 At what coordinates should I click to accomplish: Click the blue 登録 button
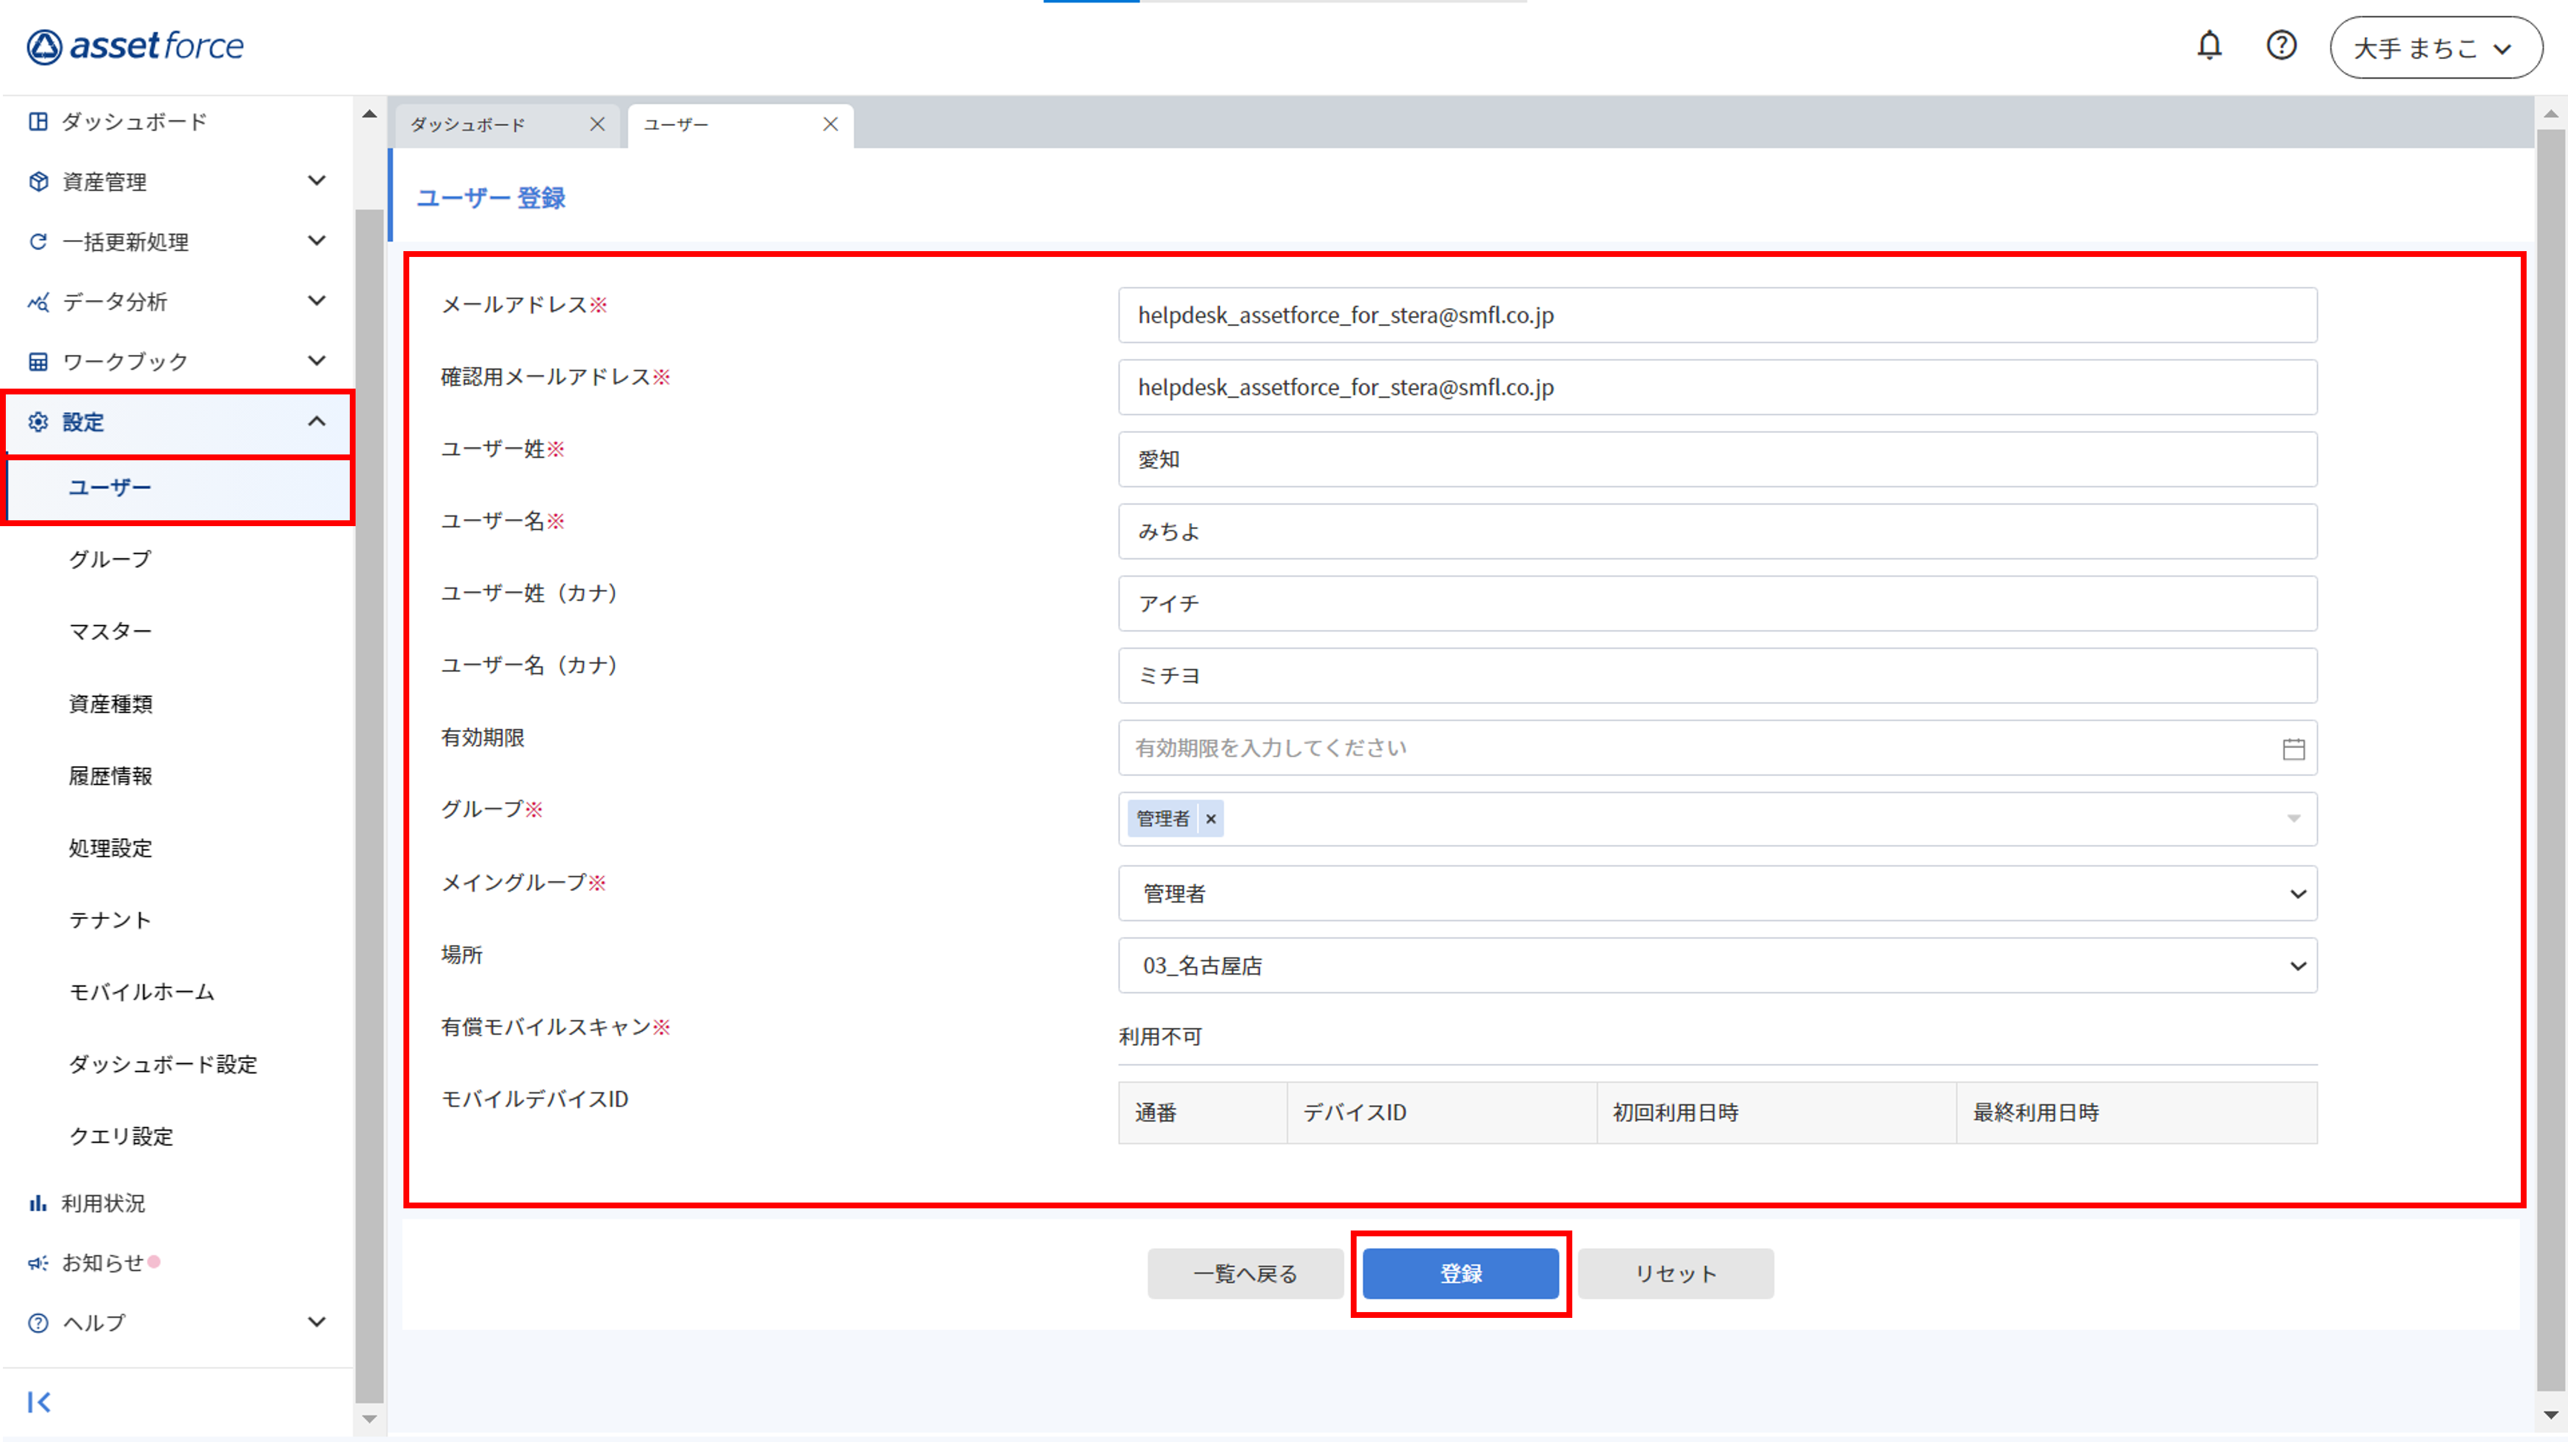point(1460,1274)
